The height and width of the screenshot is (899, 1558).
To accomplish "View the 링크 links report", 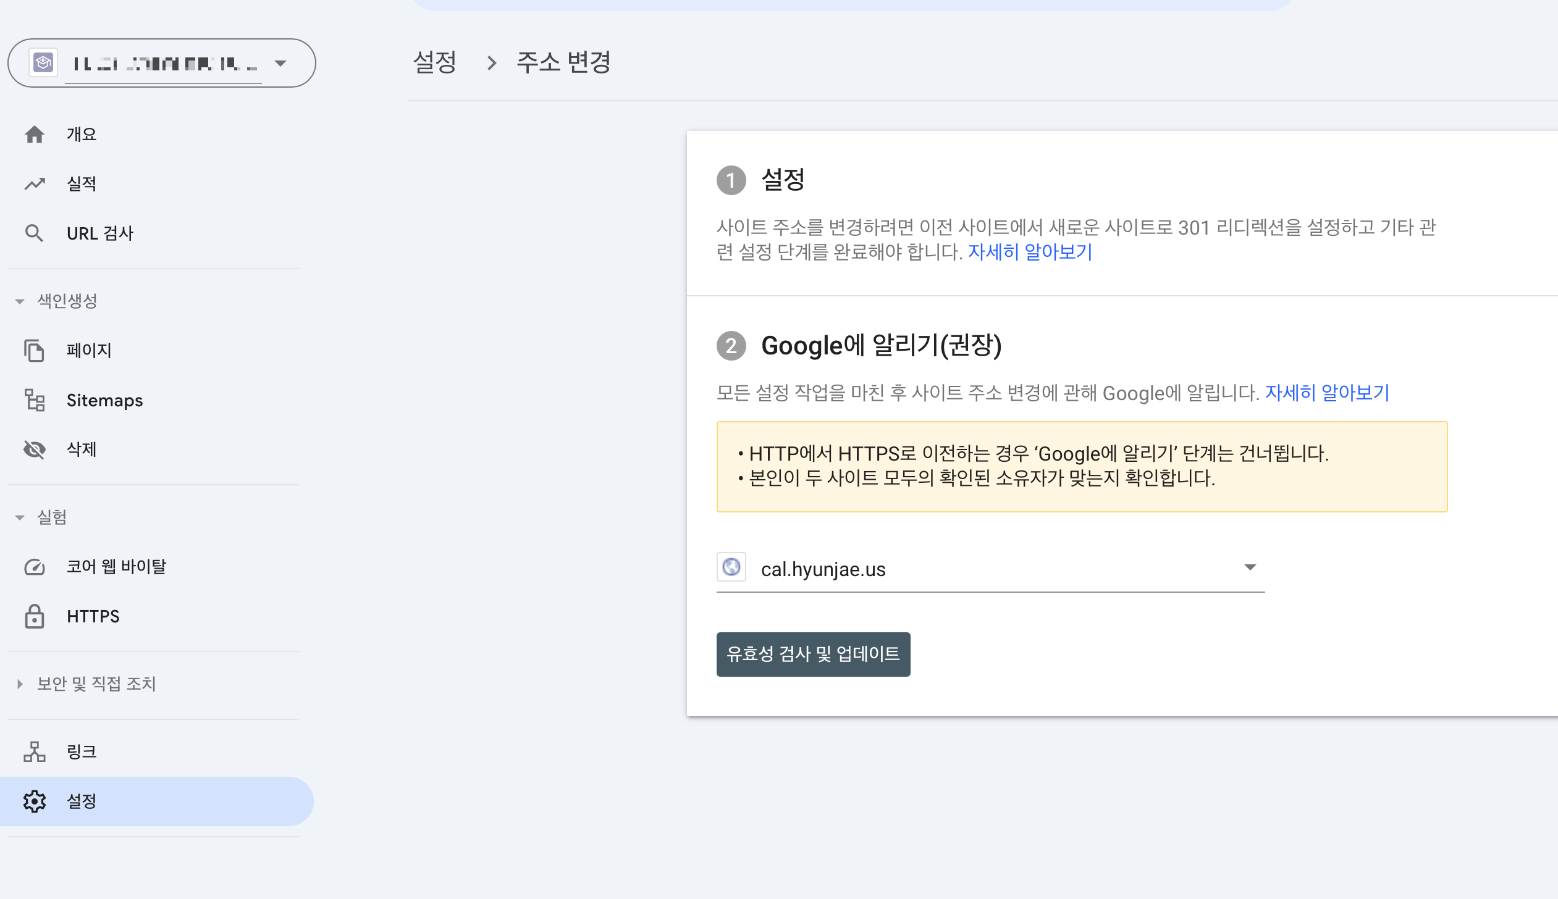I will coord(82,751).
